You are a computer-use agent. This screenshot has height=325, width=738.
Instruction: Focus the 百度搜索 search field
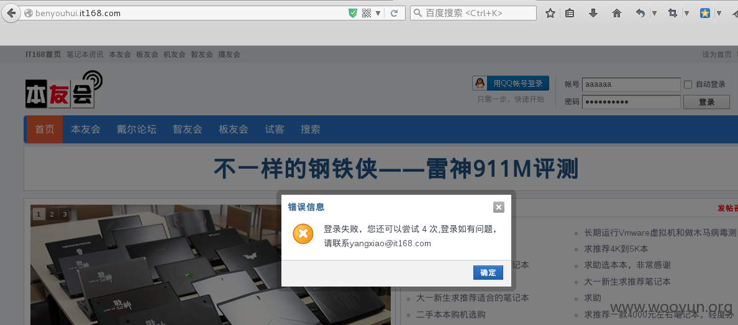pos(473,13)
